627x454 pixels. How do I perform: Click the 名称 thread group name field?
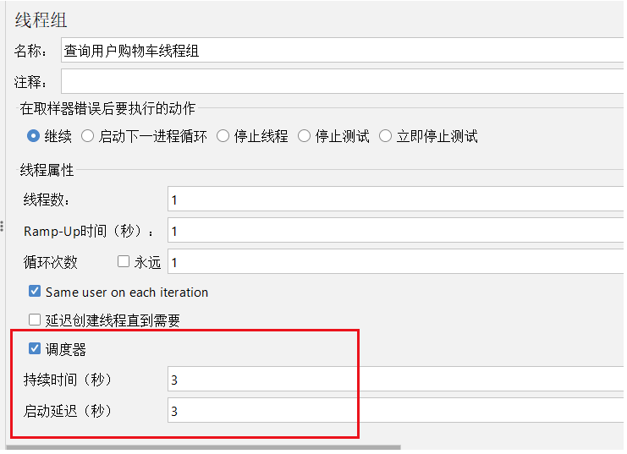tap(344, 51)
